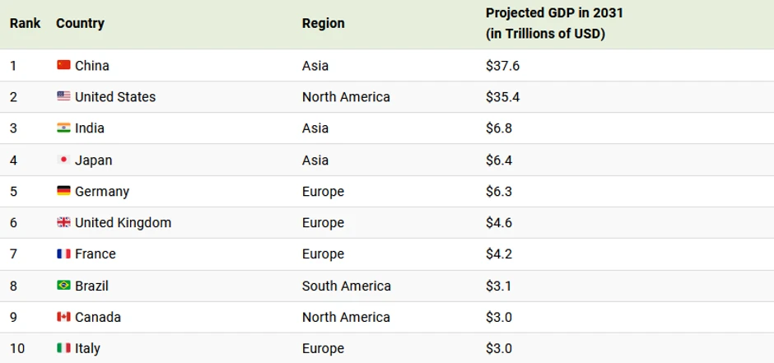Click the France flag icon

click(63, 254)
